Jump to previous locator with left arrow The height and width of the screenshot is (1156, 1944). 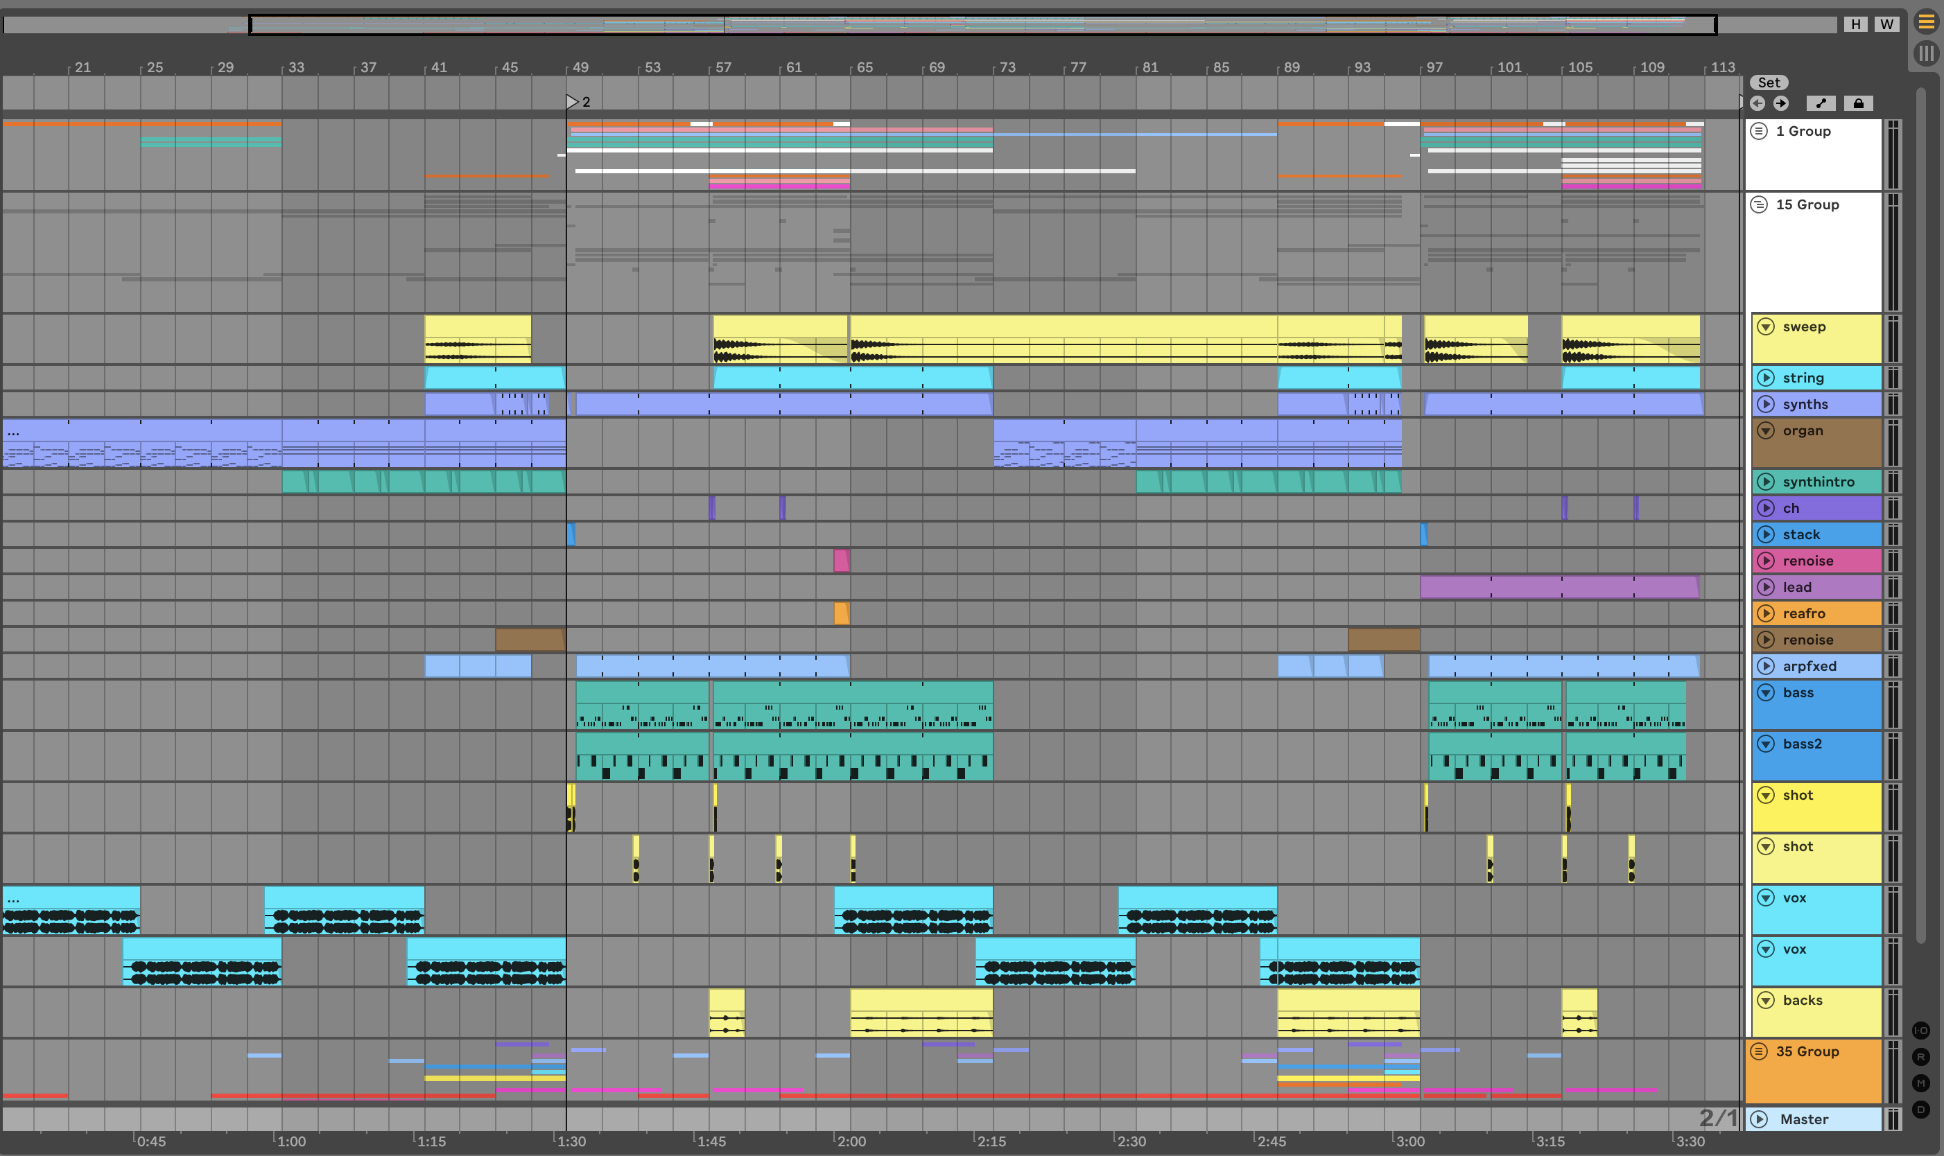(1758, 103)
